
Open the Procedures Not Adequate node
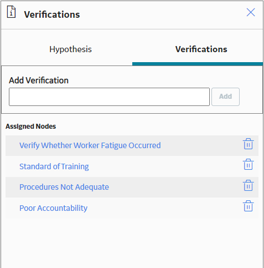point(64,187)
